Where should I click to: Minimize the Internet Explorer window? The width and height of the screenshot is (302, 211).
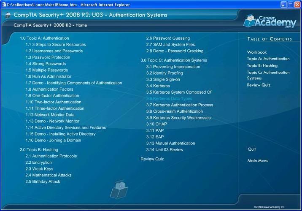point(283,5)
